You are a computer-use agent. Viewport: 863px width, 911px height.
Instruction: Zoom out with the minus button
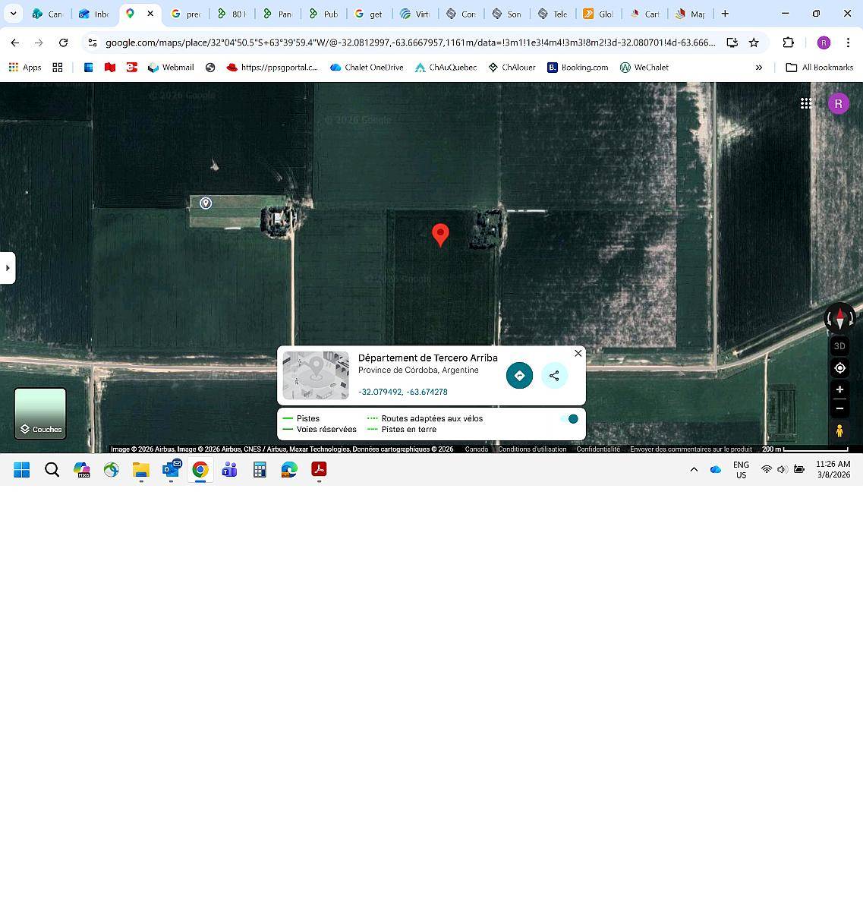point(839,408)
